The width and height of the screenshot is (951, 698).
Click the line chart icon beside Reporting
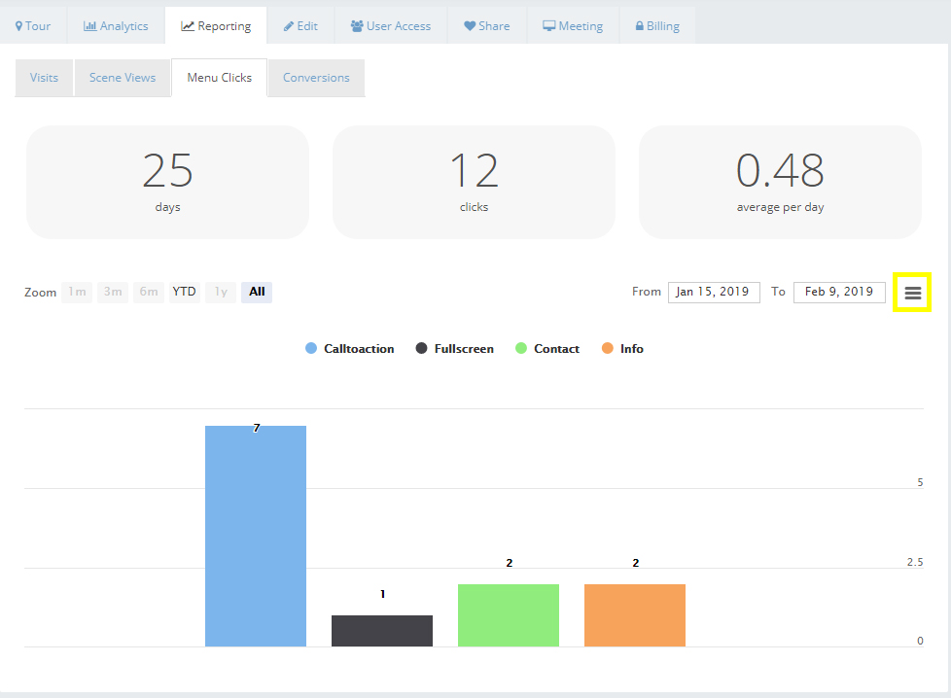[x=188, y=26]
